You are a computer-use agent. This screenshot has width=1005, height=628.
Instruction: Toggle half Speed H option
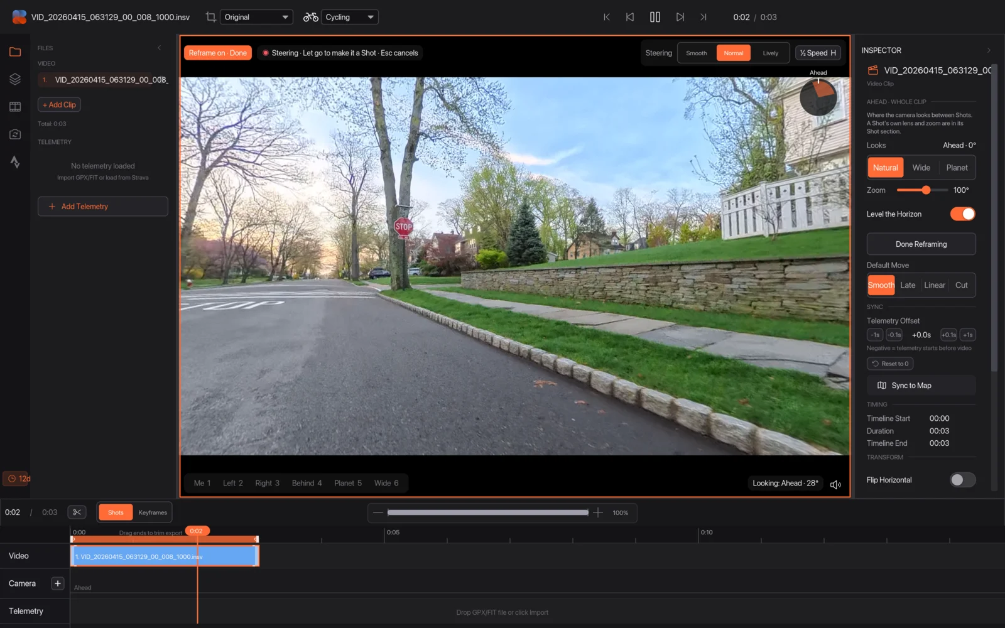(818, 53)
